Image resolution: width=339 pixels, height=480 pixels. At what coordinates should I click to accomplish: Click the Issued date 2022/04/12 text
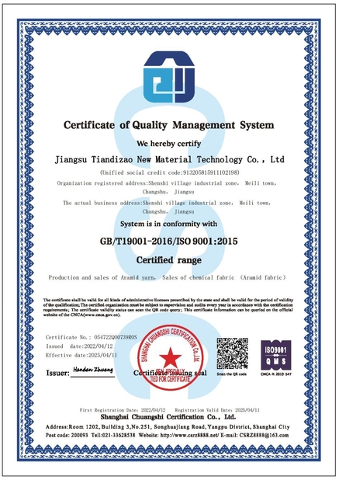pyautogui.click(x=79, y=346)
